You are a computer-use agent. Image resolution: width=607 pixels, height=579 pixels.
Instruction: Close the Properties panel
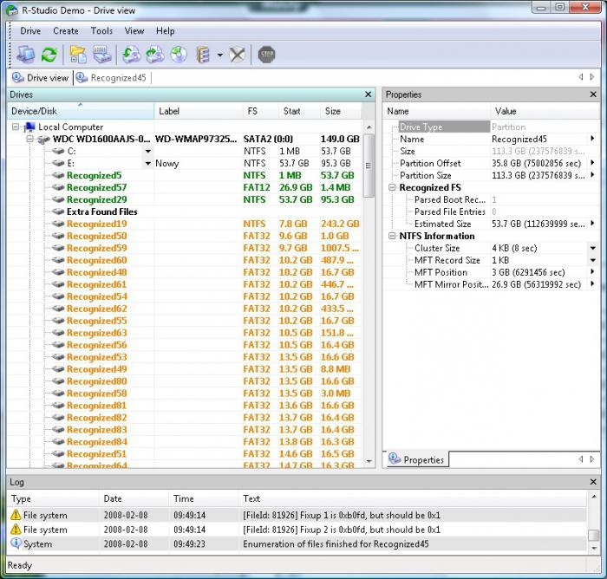pyautogui.click(x=593, y=94)
